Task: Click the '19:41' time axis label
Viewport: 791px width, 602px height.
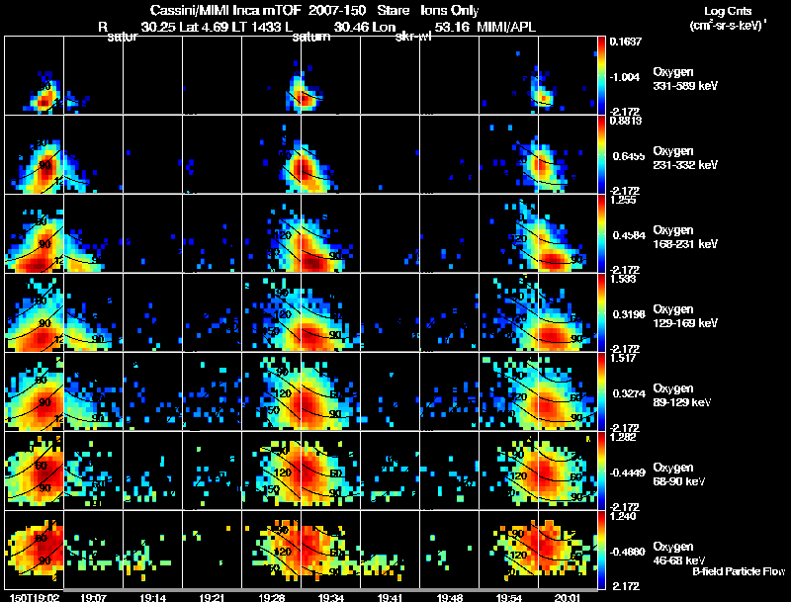Action: click(390, 597)
